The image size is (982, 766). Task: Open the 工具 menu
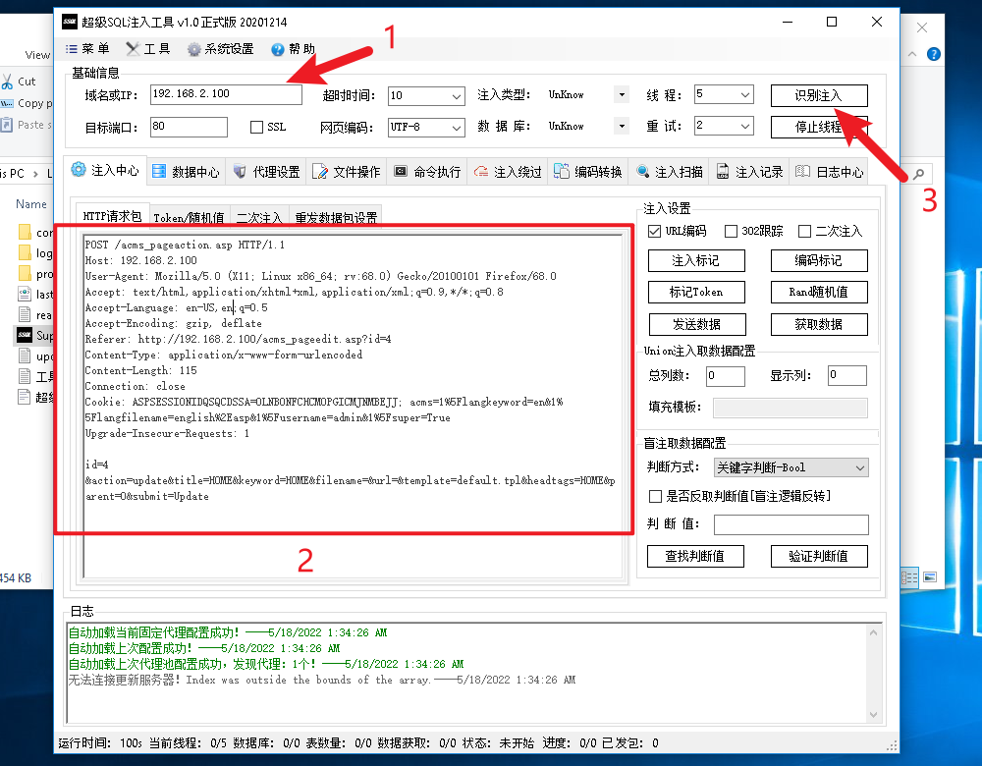(148, 49)
